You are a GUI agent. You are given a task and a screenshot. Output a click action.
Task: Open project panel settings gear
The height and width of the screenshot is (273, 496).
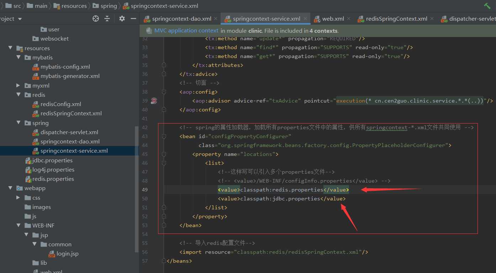[x=122, y=19]
